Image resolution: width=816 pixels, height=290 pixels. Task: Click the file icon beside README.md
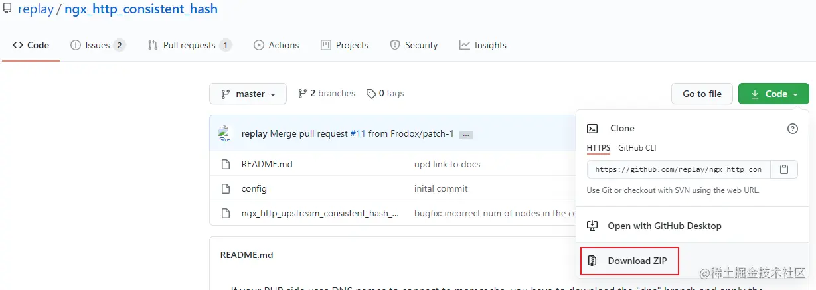point(226,164)
